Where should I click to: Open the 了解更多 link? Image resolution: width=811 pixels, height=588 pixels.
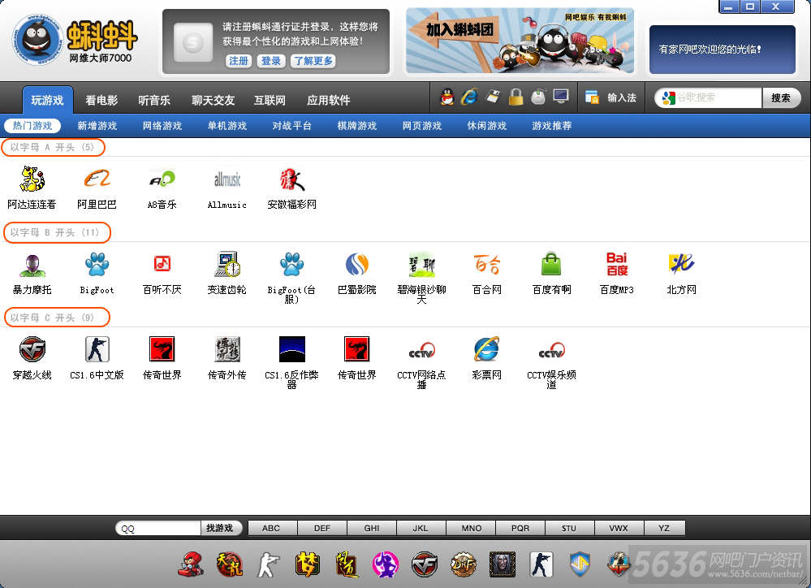(313, 61)
